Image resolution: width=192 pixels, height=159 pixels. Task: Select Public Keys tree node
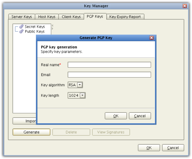(35, 32)
